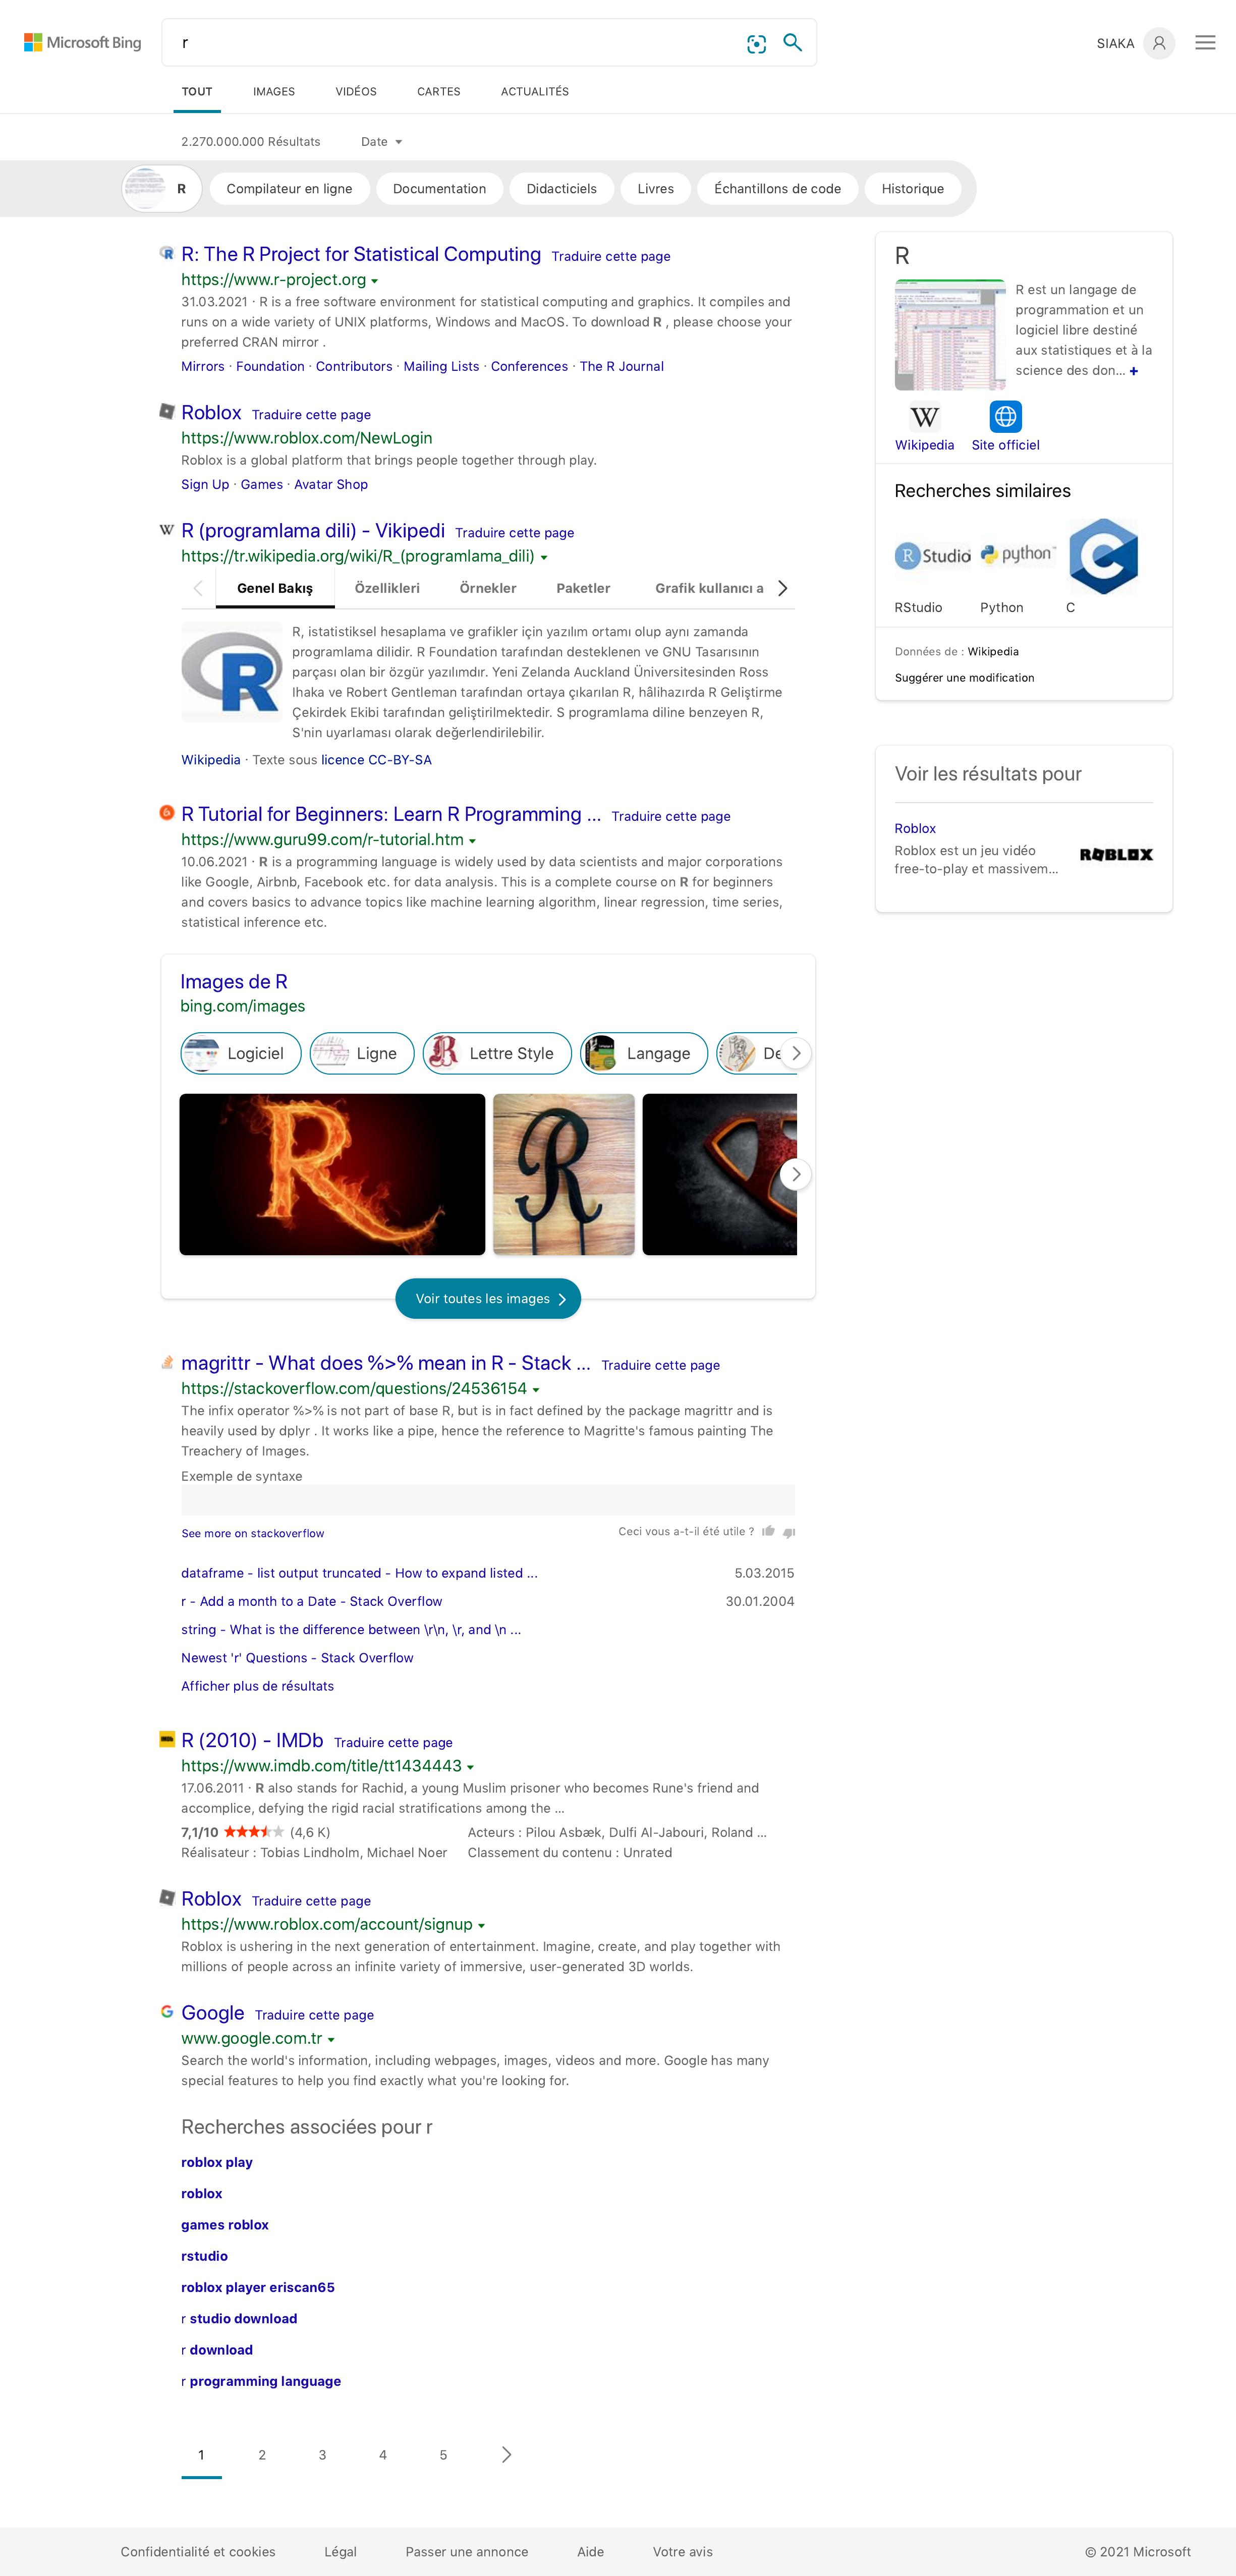The image size is (1236, 2576).
Task: Click the magnifying glass search icon
Action: [x=792, y=43]
